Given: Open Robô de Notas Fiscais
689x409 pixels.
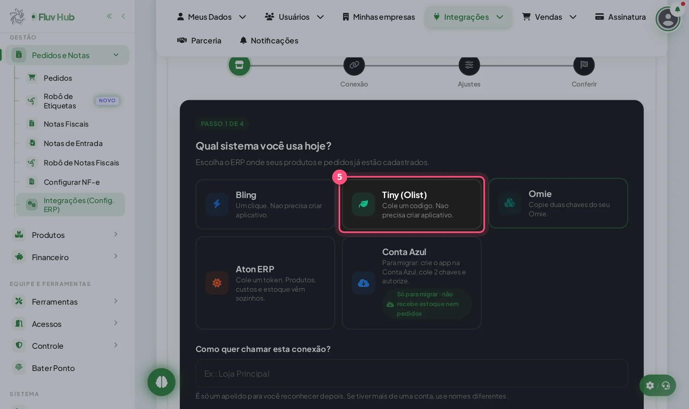Looking at the screenshot, I should (70, 163).
